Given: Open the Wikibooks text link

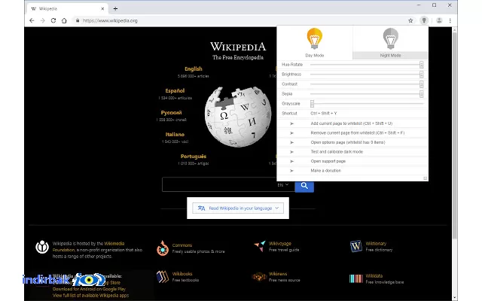Looking at the screenshot, I should tap(182, 274).
